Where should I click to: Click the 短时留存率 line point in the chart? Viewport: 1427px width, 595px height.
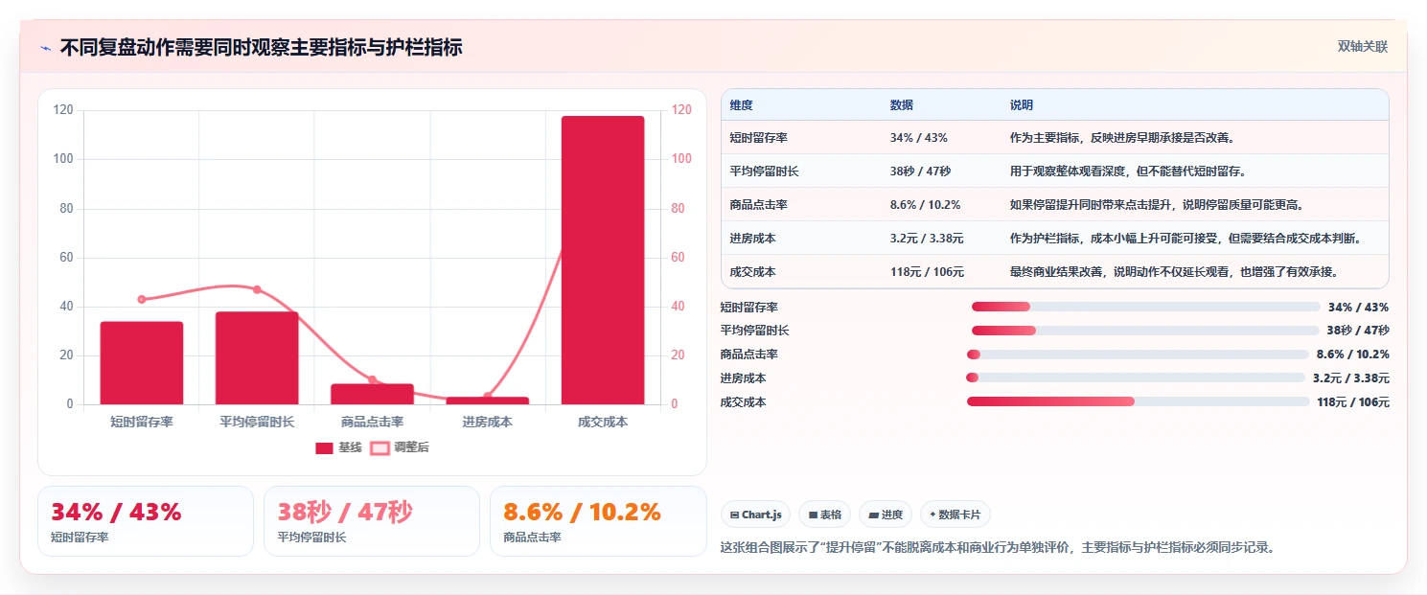click(x=142, y=300)
